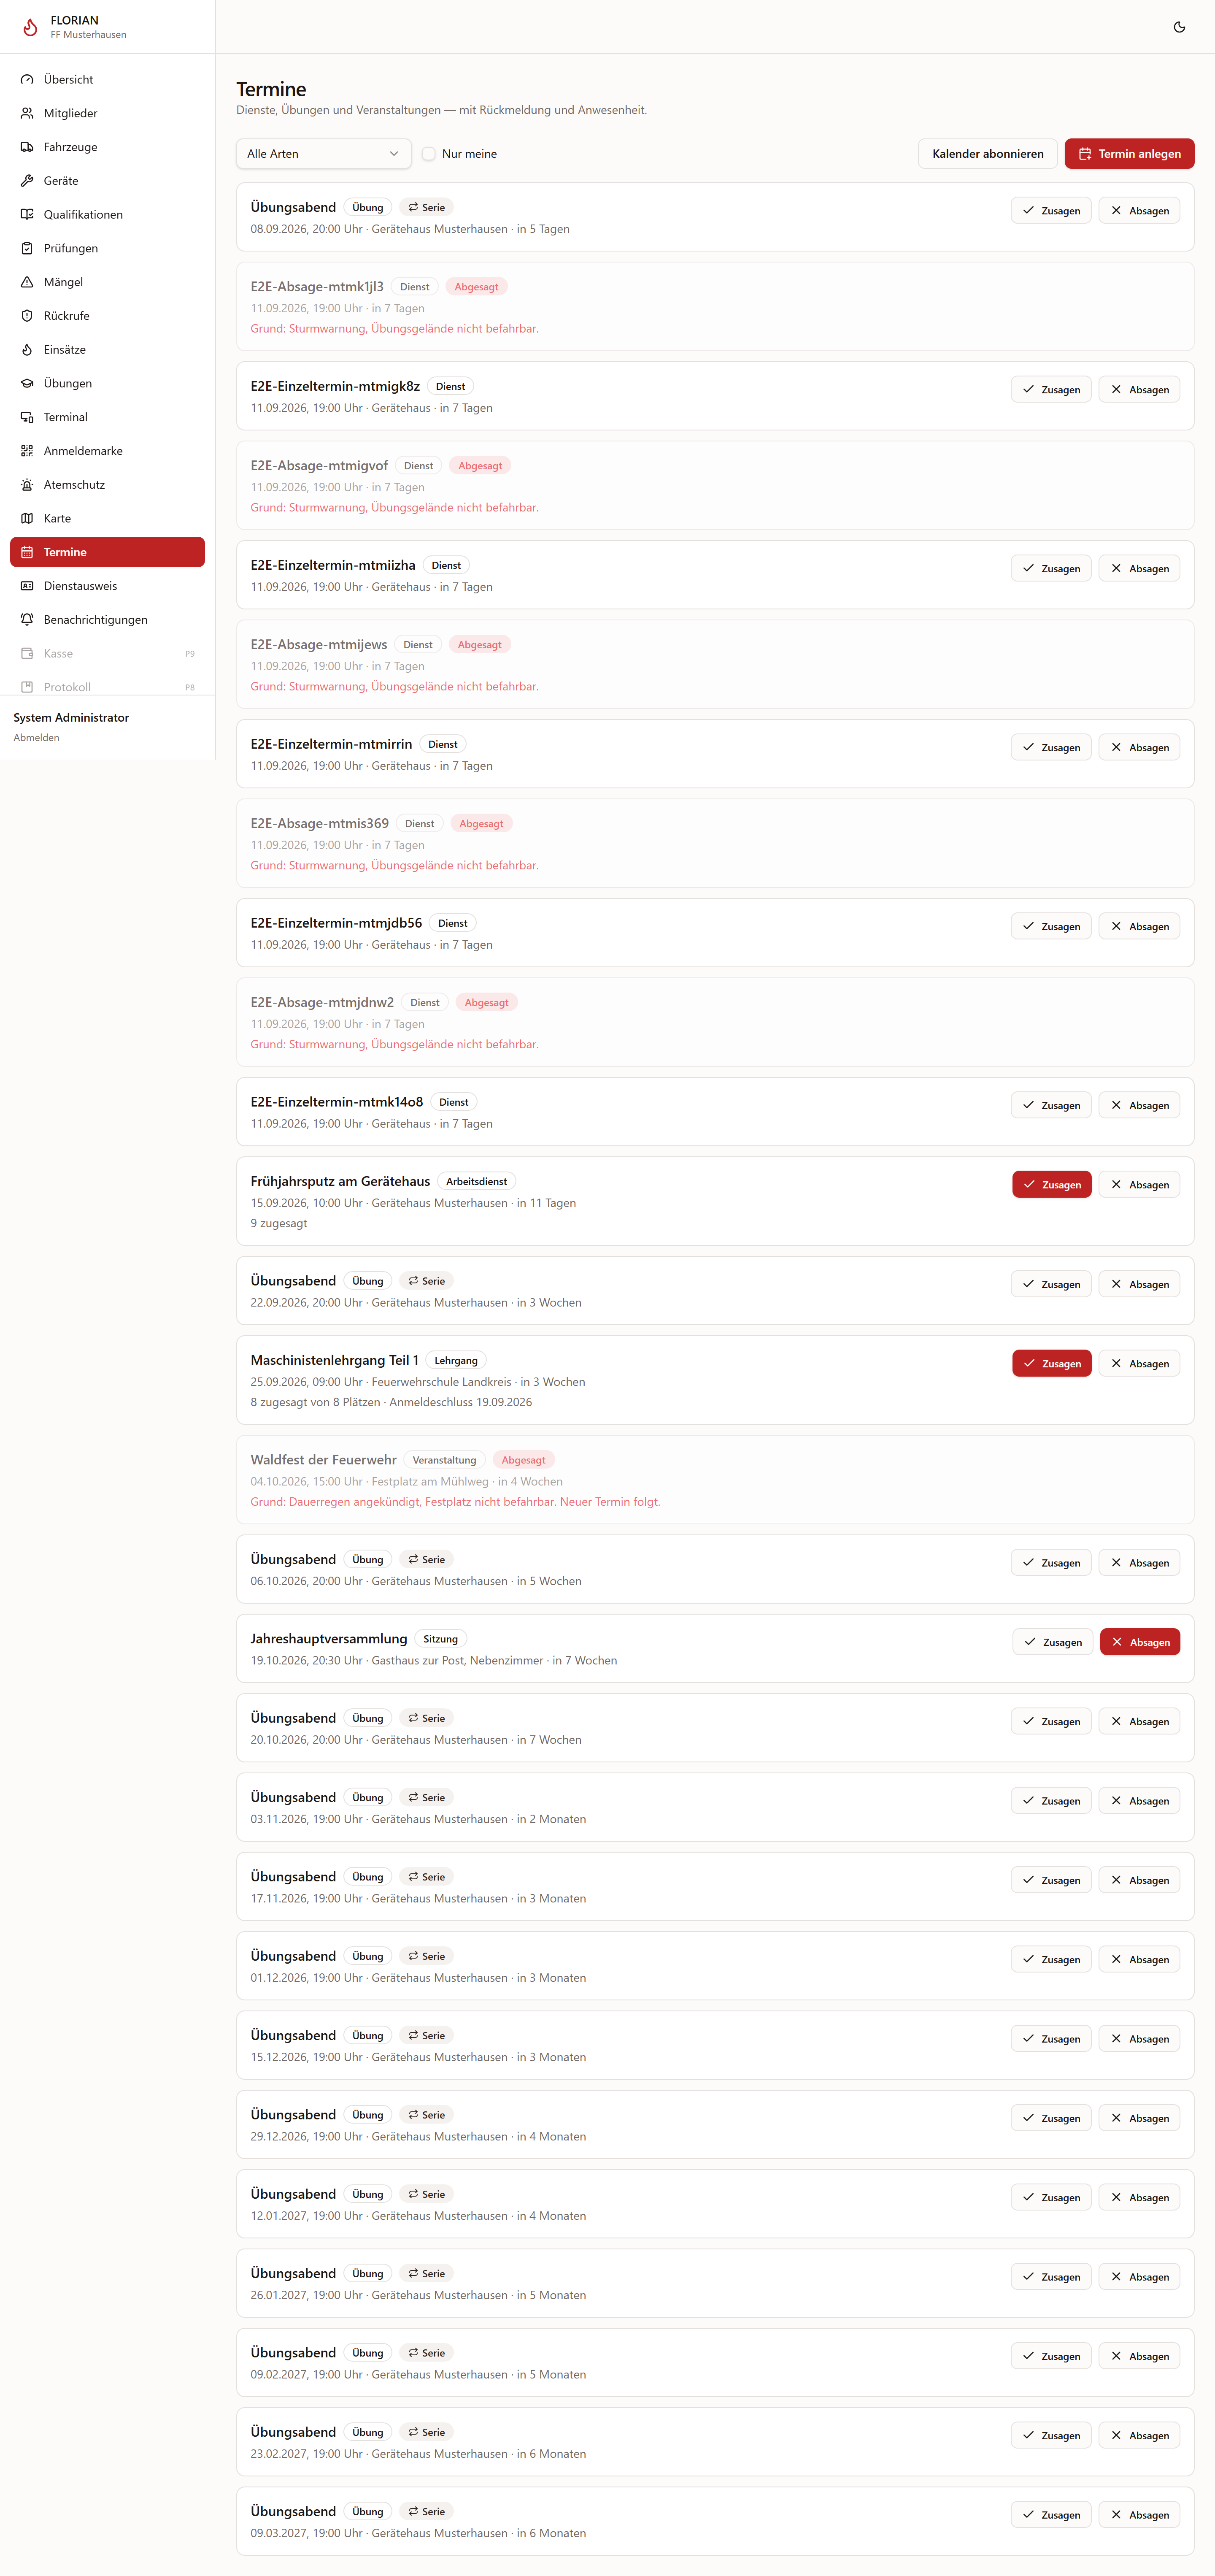Viewport: 1215px width, 2576px height.
Task: Open Anmeldemarke QR code icon
Action: tap(27, 451)
